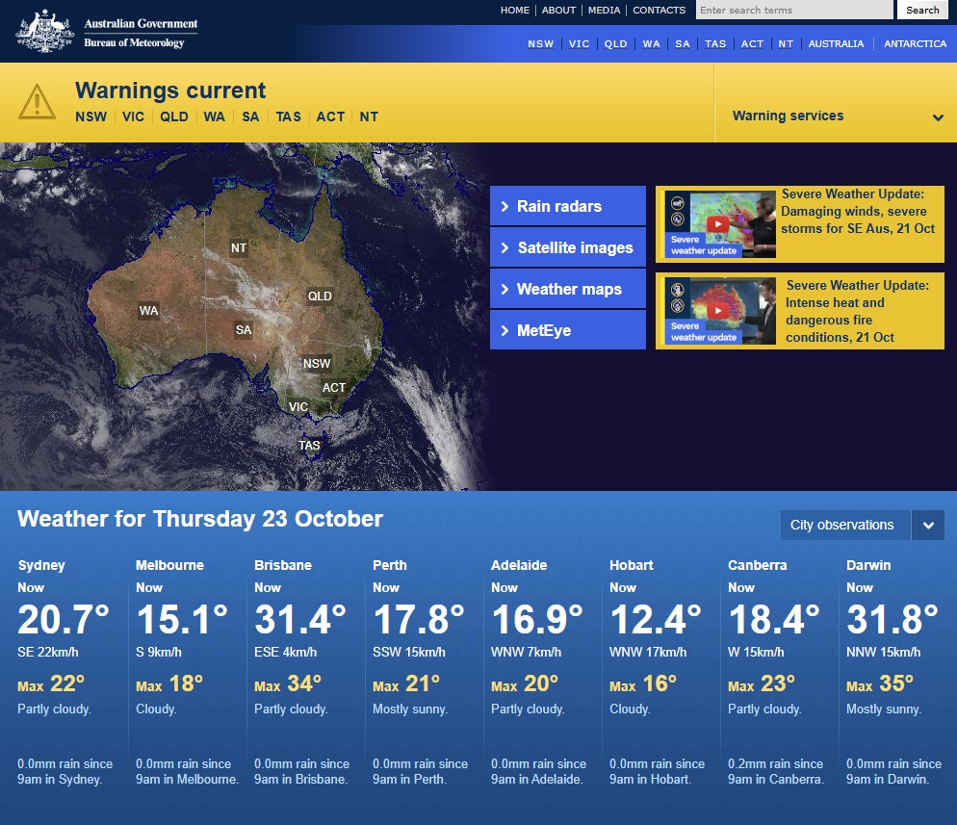Click the warning triangle icon
This screenshot has height=825, width=957.
tap(37, 99)
